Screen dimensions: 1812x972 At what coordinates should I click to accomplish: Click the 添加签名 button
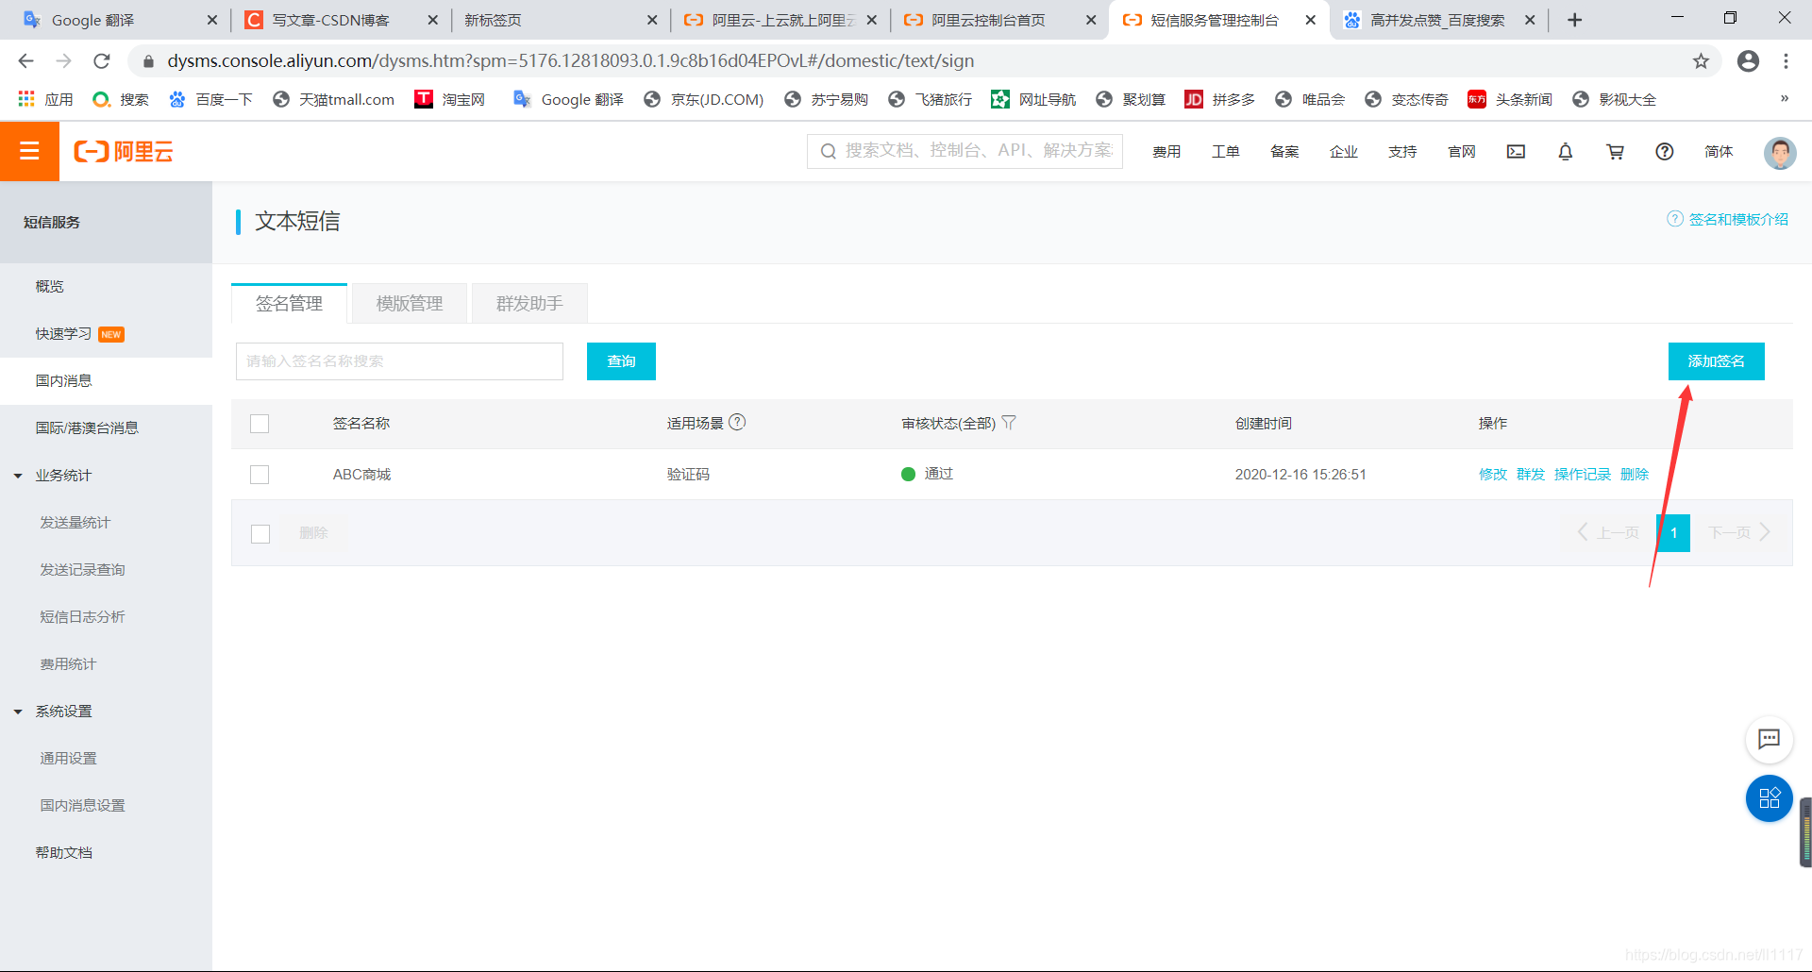pos(1716,361)
